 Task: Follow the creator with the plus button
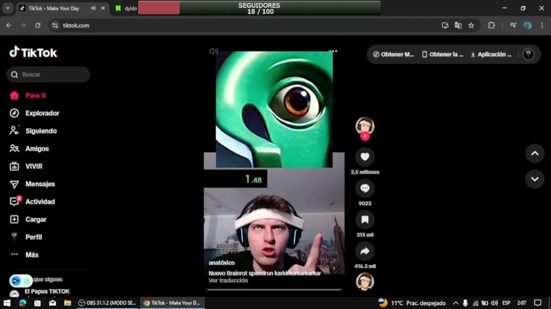pyautogui.click(x=365, y=136)
